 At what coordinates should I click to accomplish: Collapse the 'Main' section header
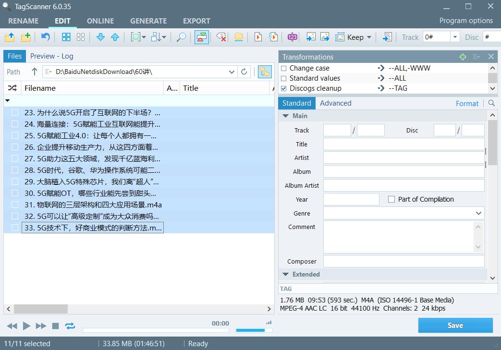286,116
